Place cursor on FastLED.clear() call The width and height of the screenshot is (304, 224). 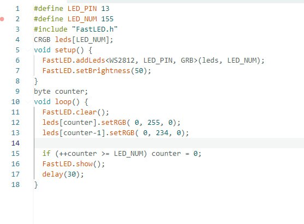pos(76,112)
